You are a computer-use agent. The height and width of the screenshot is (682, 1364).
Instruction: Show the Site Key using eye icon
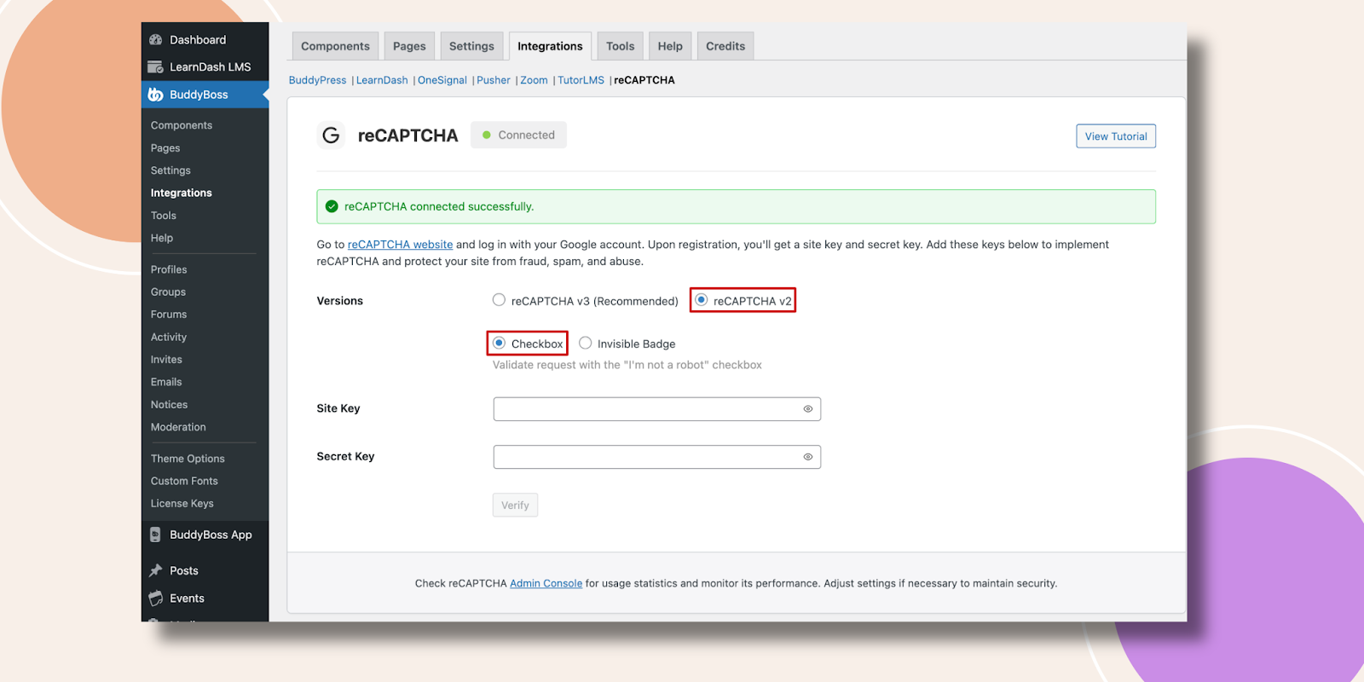(x=807, y=409)
